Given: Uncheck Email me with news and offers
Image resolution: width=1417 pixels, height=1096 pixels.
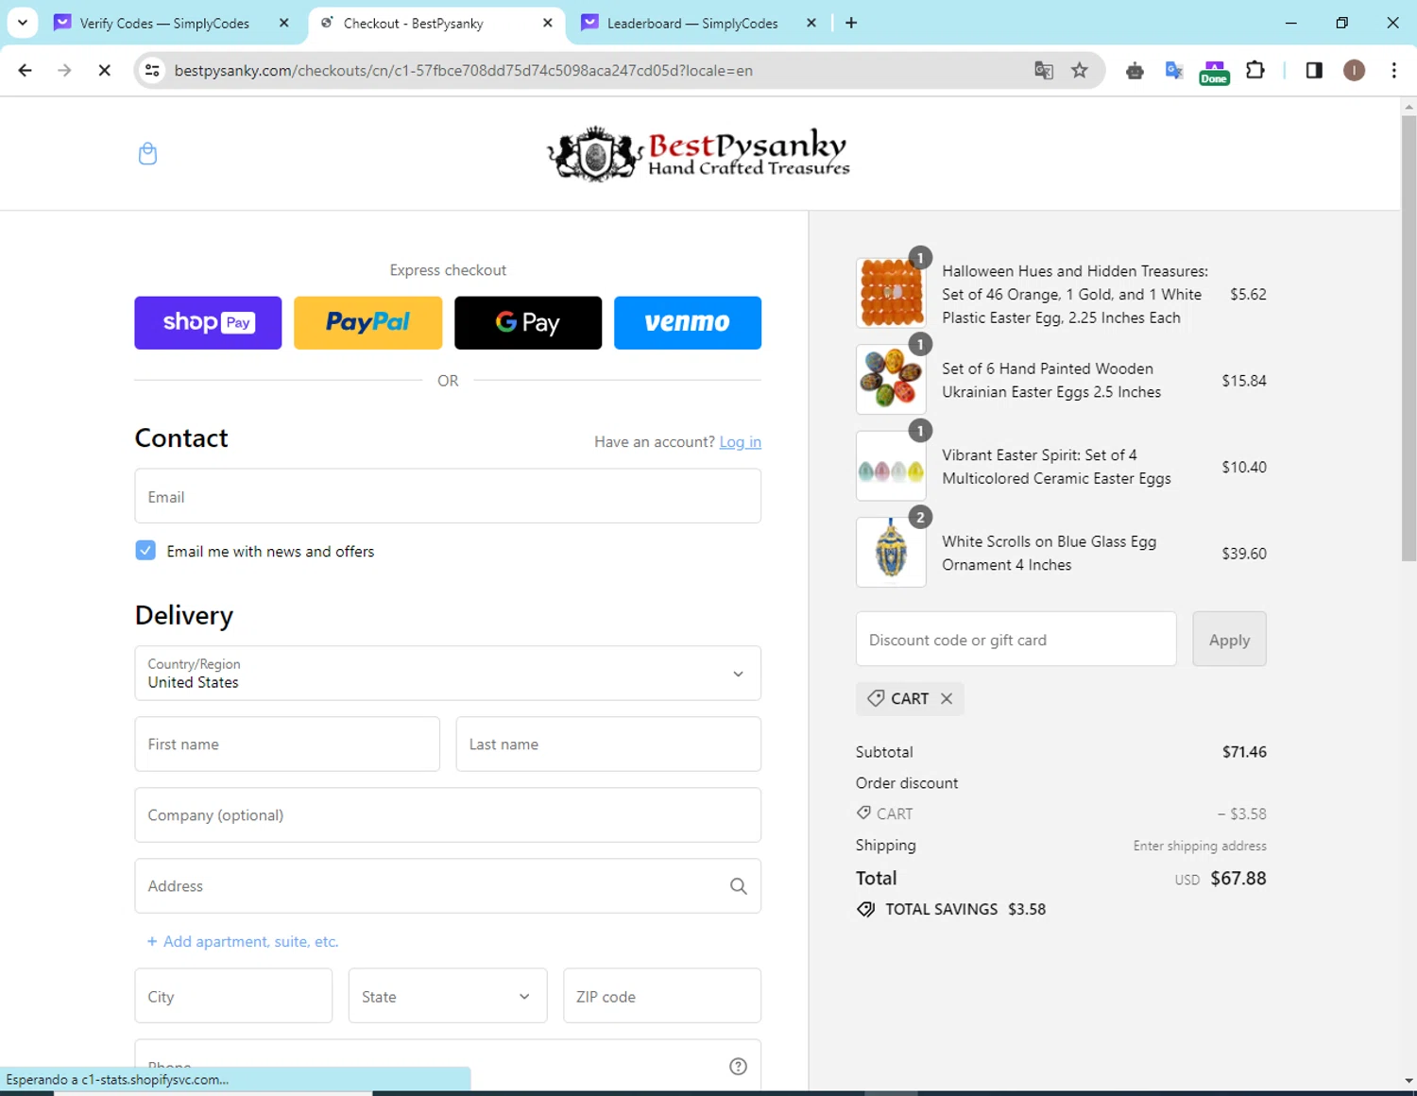Looking at the screenshot, I should 145,551.
